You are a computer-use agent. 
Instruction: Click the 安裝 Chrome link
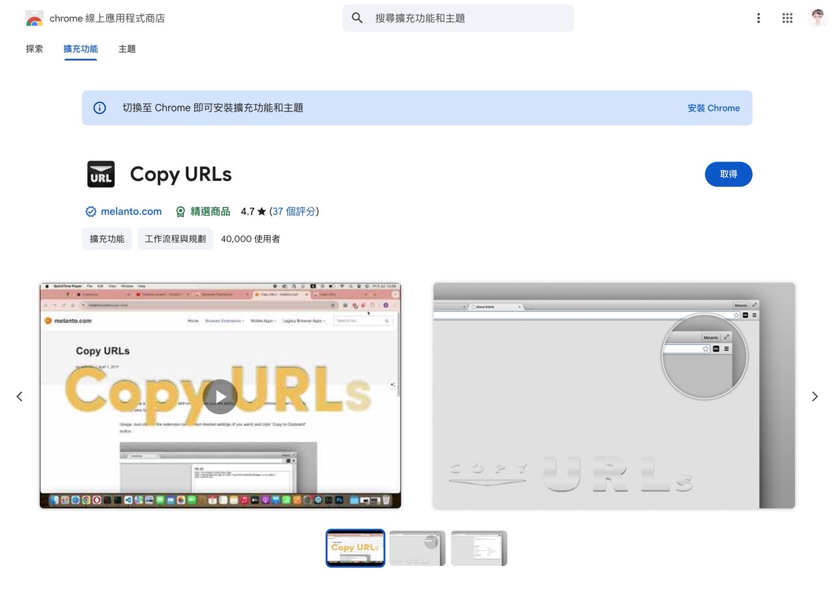coord(713,108)
